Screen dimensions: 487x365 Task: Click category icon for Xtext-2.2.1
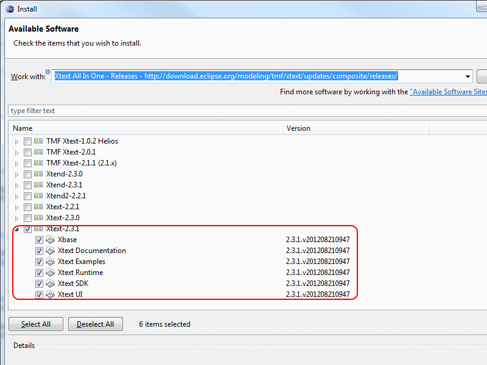coord(38,207)
